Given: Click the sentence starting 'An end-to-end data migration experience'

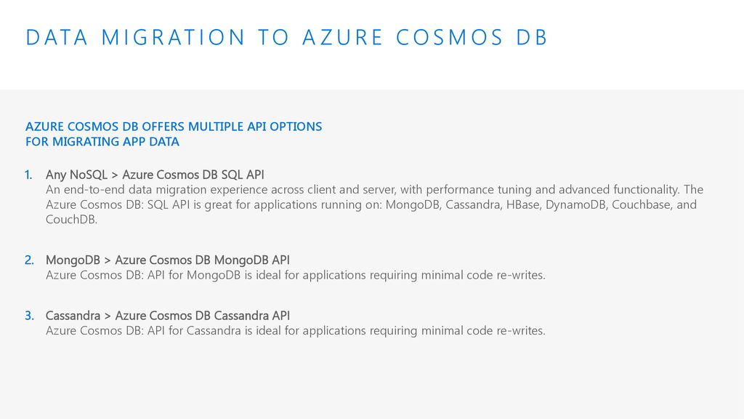Looking at the screenshot, I should [x=363, y=190].
